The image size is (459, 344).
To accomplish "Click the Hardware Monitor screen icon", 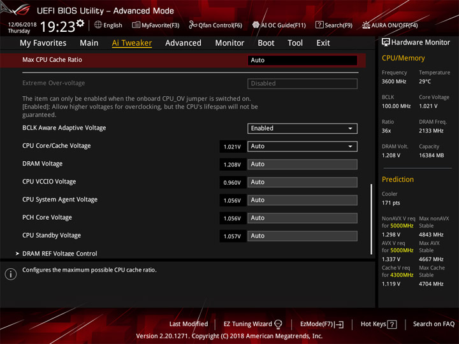I will 386,43.
